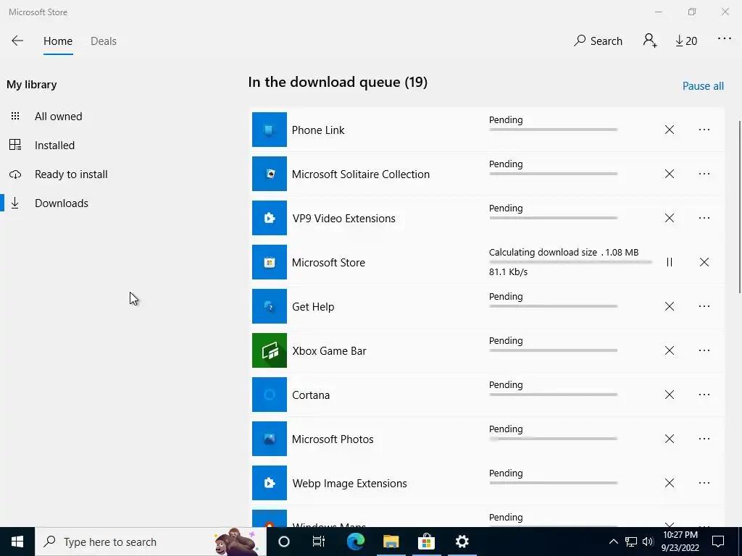Open more options for Cortana
The image size is (742, 556).
point(704,395)
